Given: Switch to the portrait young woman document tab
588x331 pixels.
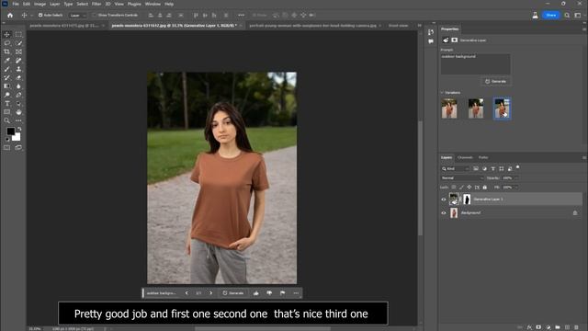Looking at the screenshot, I should [x=312, y=26].
